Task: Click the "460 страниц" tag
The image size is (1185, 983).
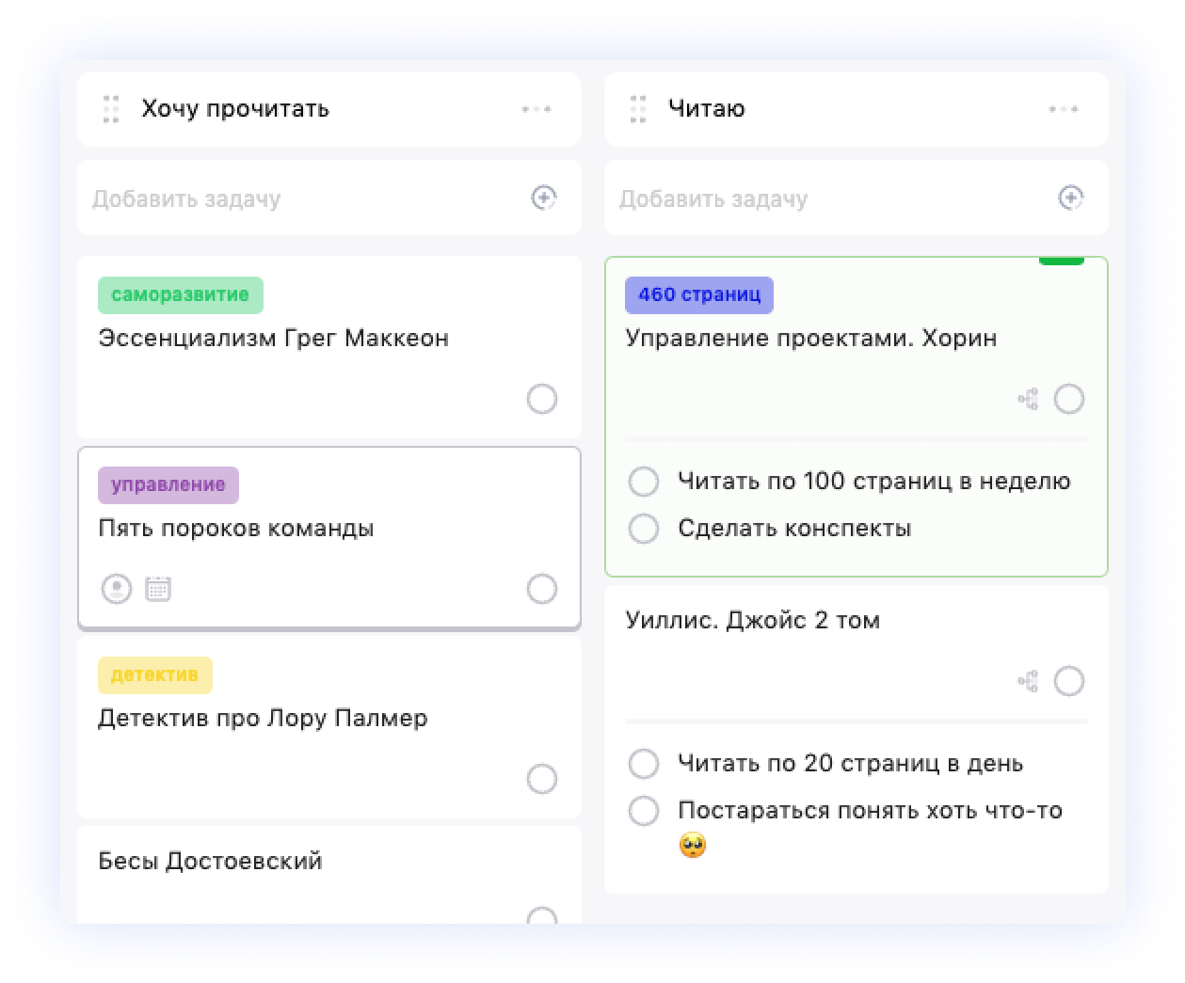Action: pos(698,294)
